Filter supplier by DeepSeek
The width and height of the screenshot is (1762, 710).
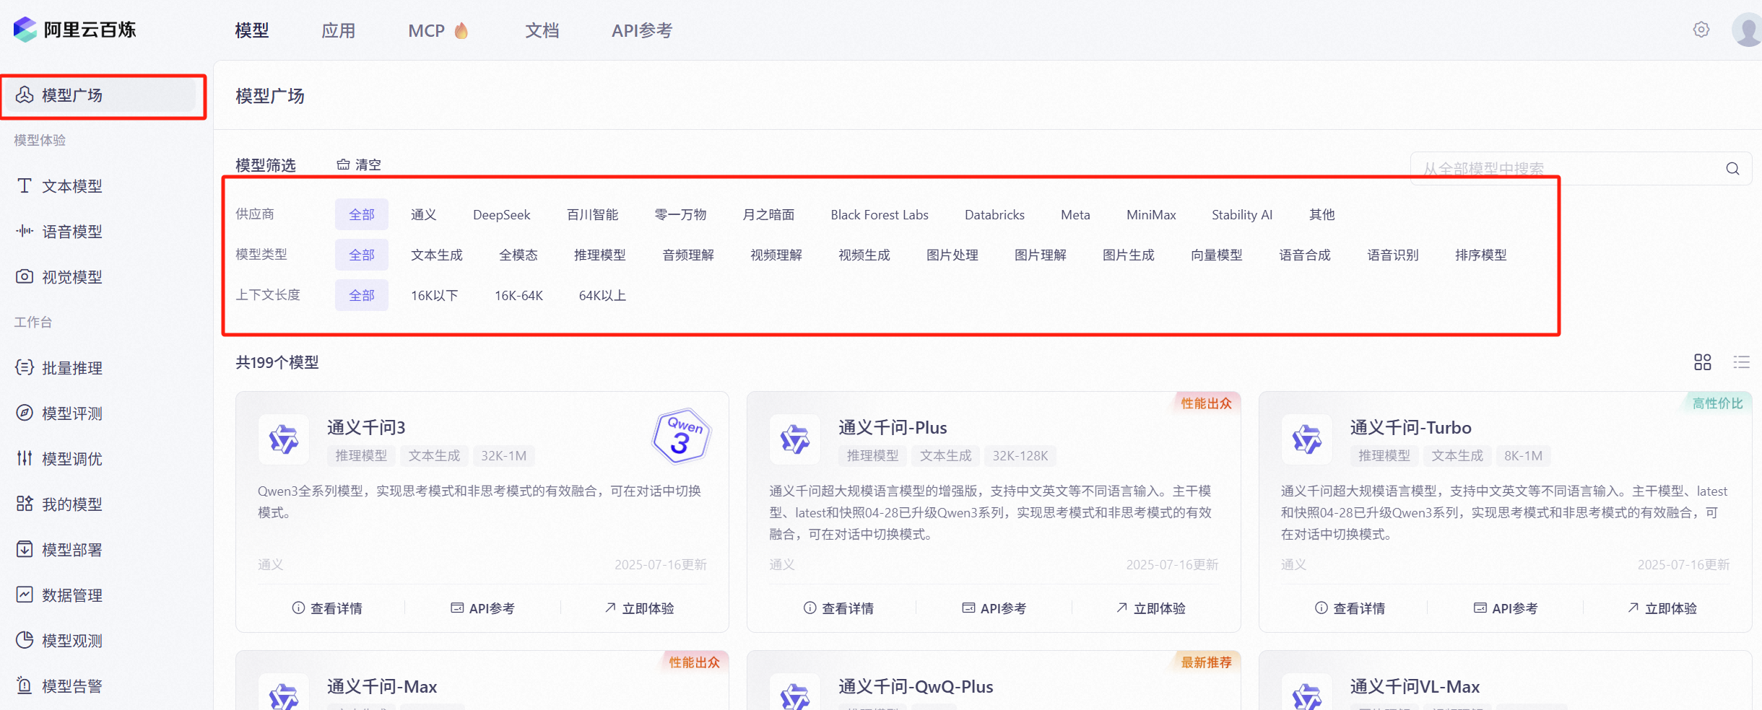pos(502,214)
